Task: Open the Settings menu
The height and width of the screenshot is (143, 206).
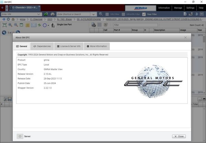Action: 190,8
